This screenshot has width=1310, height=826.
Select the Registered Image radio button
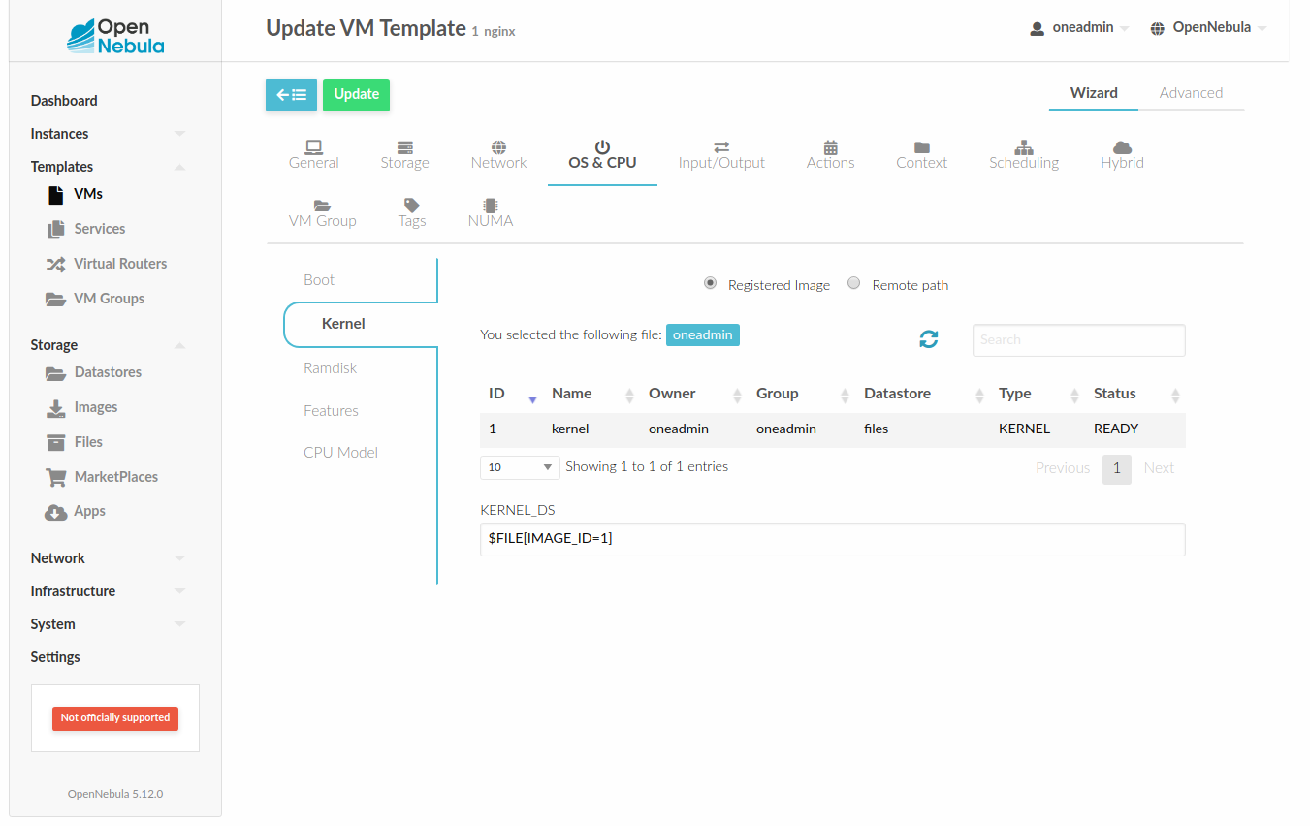coord(711,283)
